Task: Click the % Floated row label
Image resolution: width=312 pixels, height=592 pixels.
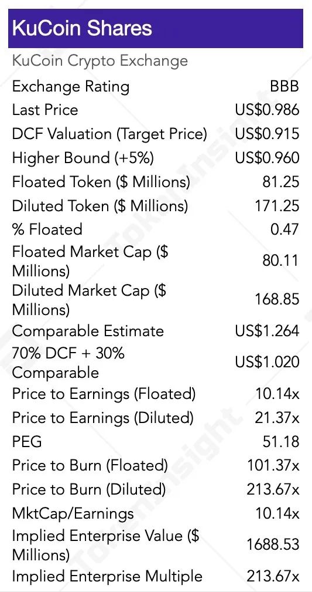Action: [x=47, y=229]
